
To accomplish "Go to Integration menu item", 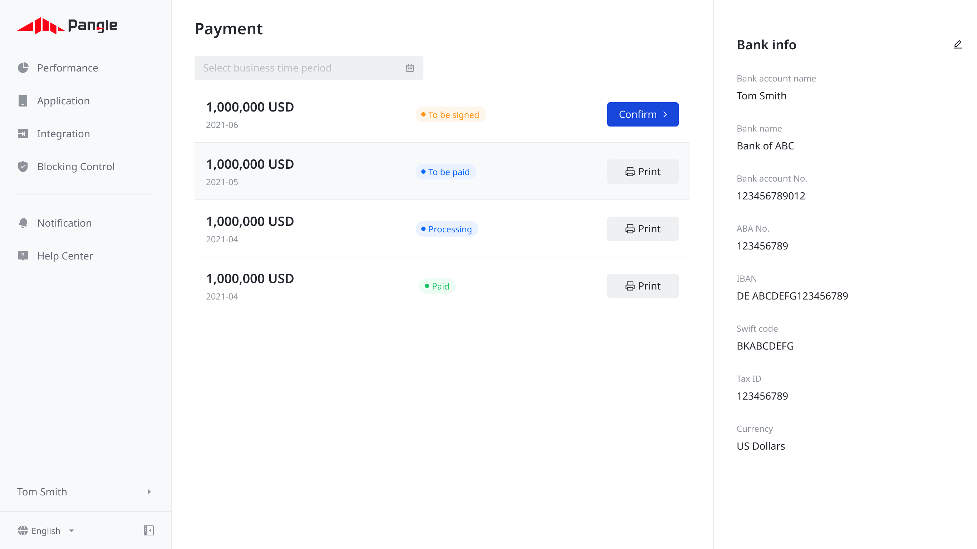I will (x=63, y=134).
